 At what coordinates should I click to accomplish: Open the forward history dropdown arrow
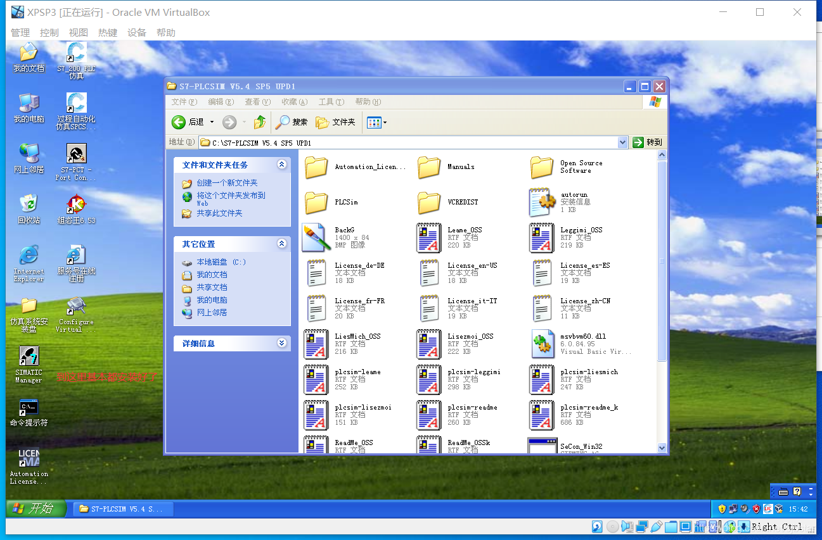click(244, 122)
